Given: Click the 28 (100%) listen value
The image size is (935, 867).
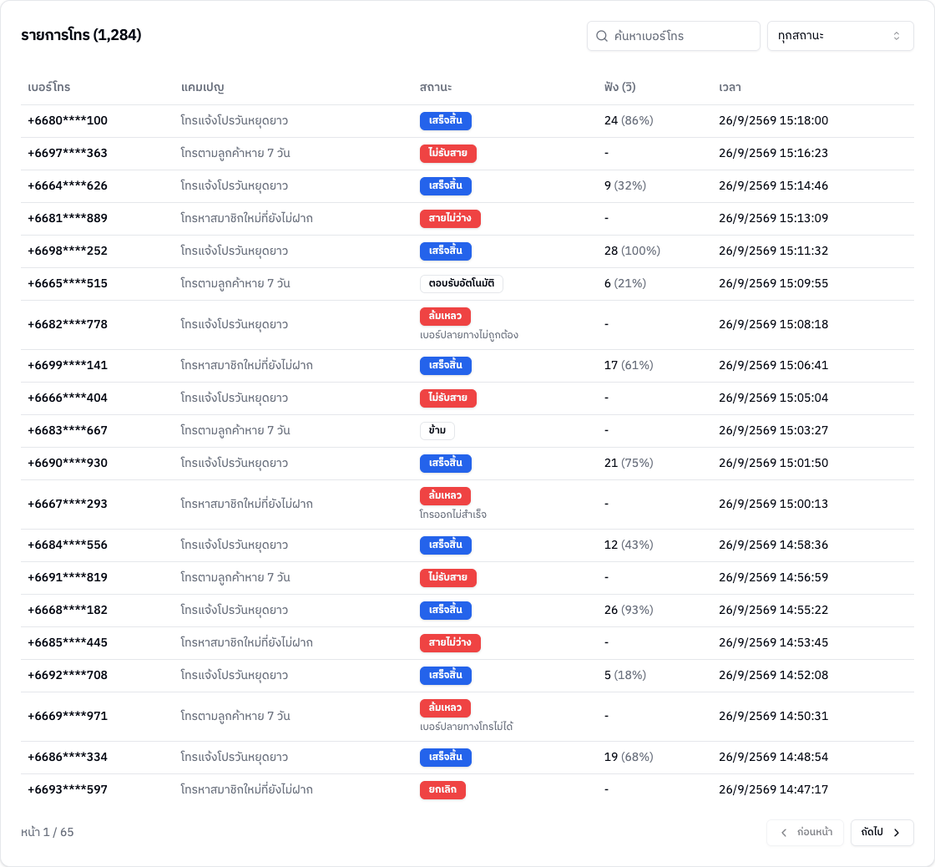Looking at the screenshot, I should [x=632, y=251].
